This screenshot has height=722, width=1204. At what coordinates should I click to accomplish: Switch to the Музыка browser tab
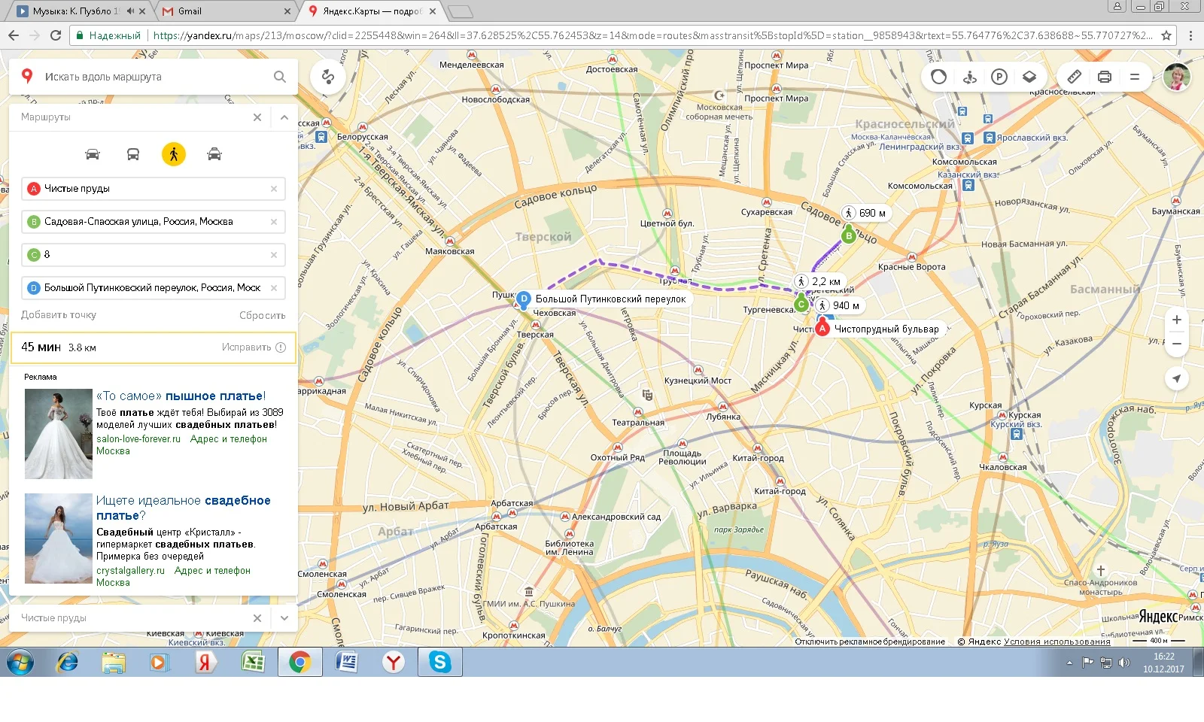click(75, 11)
